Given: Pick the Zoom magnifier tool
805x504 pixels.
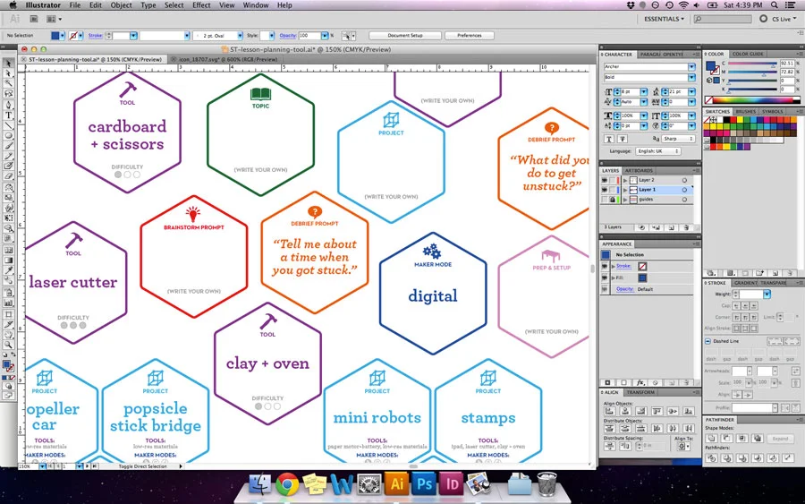Looking at the screenshot, I should click(x=8, y=345).
